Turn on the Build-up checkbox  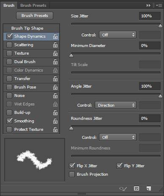(x=9, y=113)
